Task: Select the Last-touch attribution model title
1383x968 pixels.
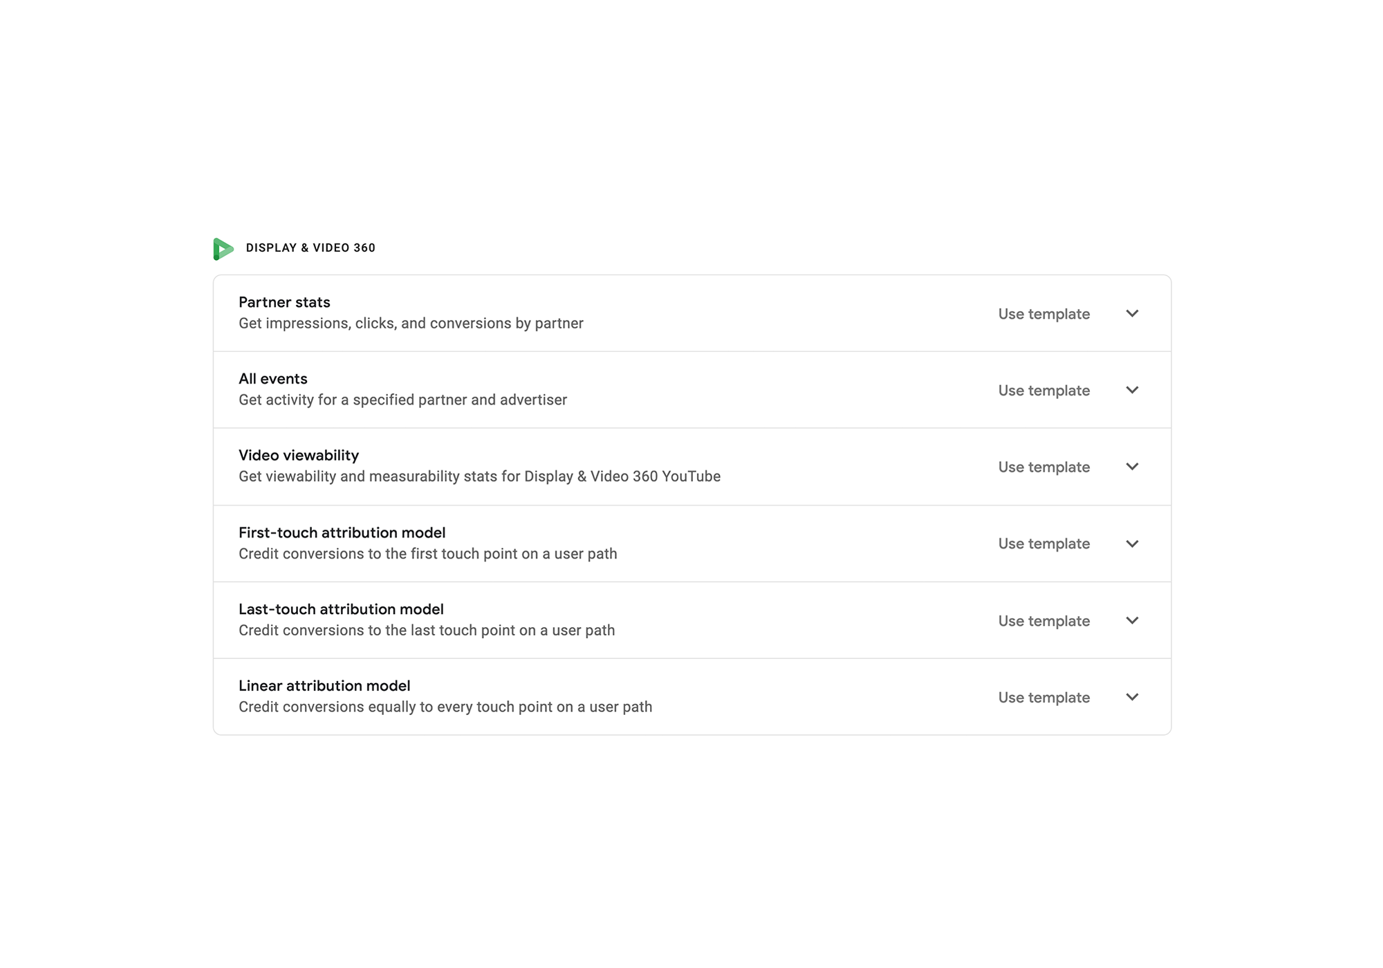Action: (341, 609)
